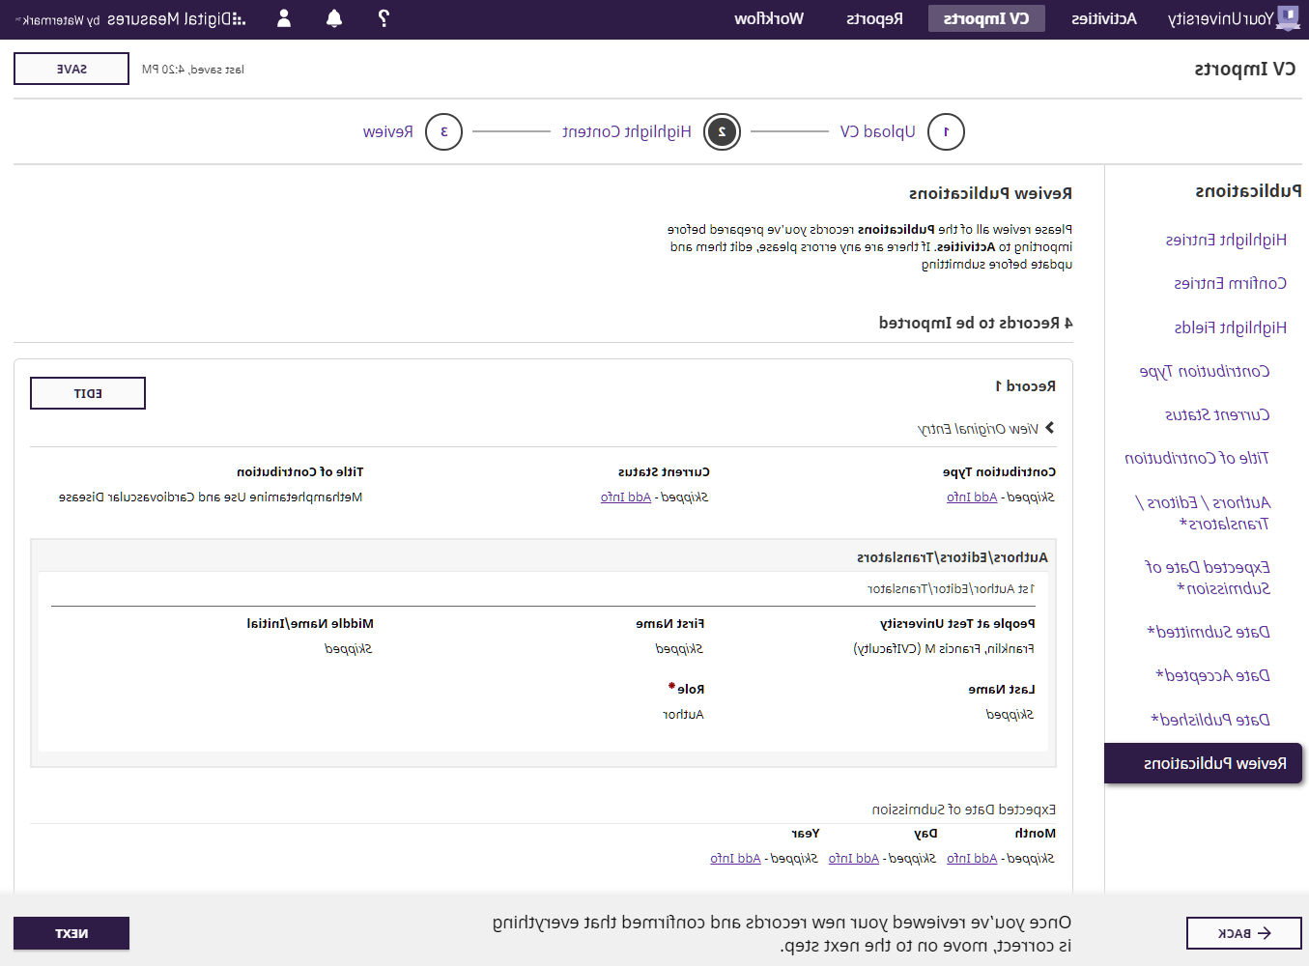1309x966 pixels.
Task: Select Expected Date of Submission in sidebar
Action: pyautogui.click(x=1208, y=578)
